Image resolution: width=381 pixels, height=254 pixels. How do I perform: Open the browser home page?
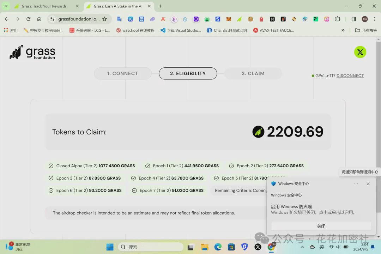tap(40, 19)
